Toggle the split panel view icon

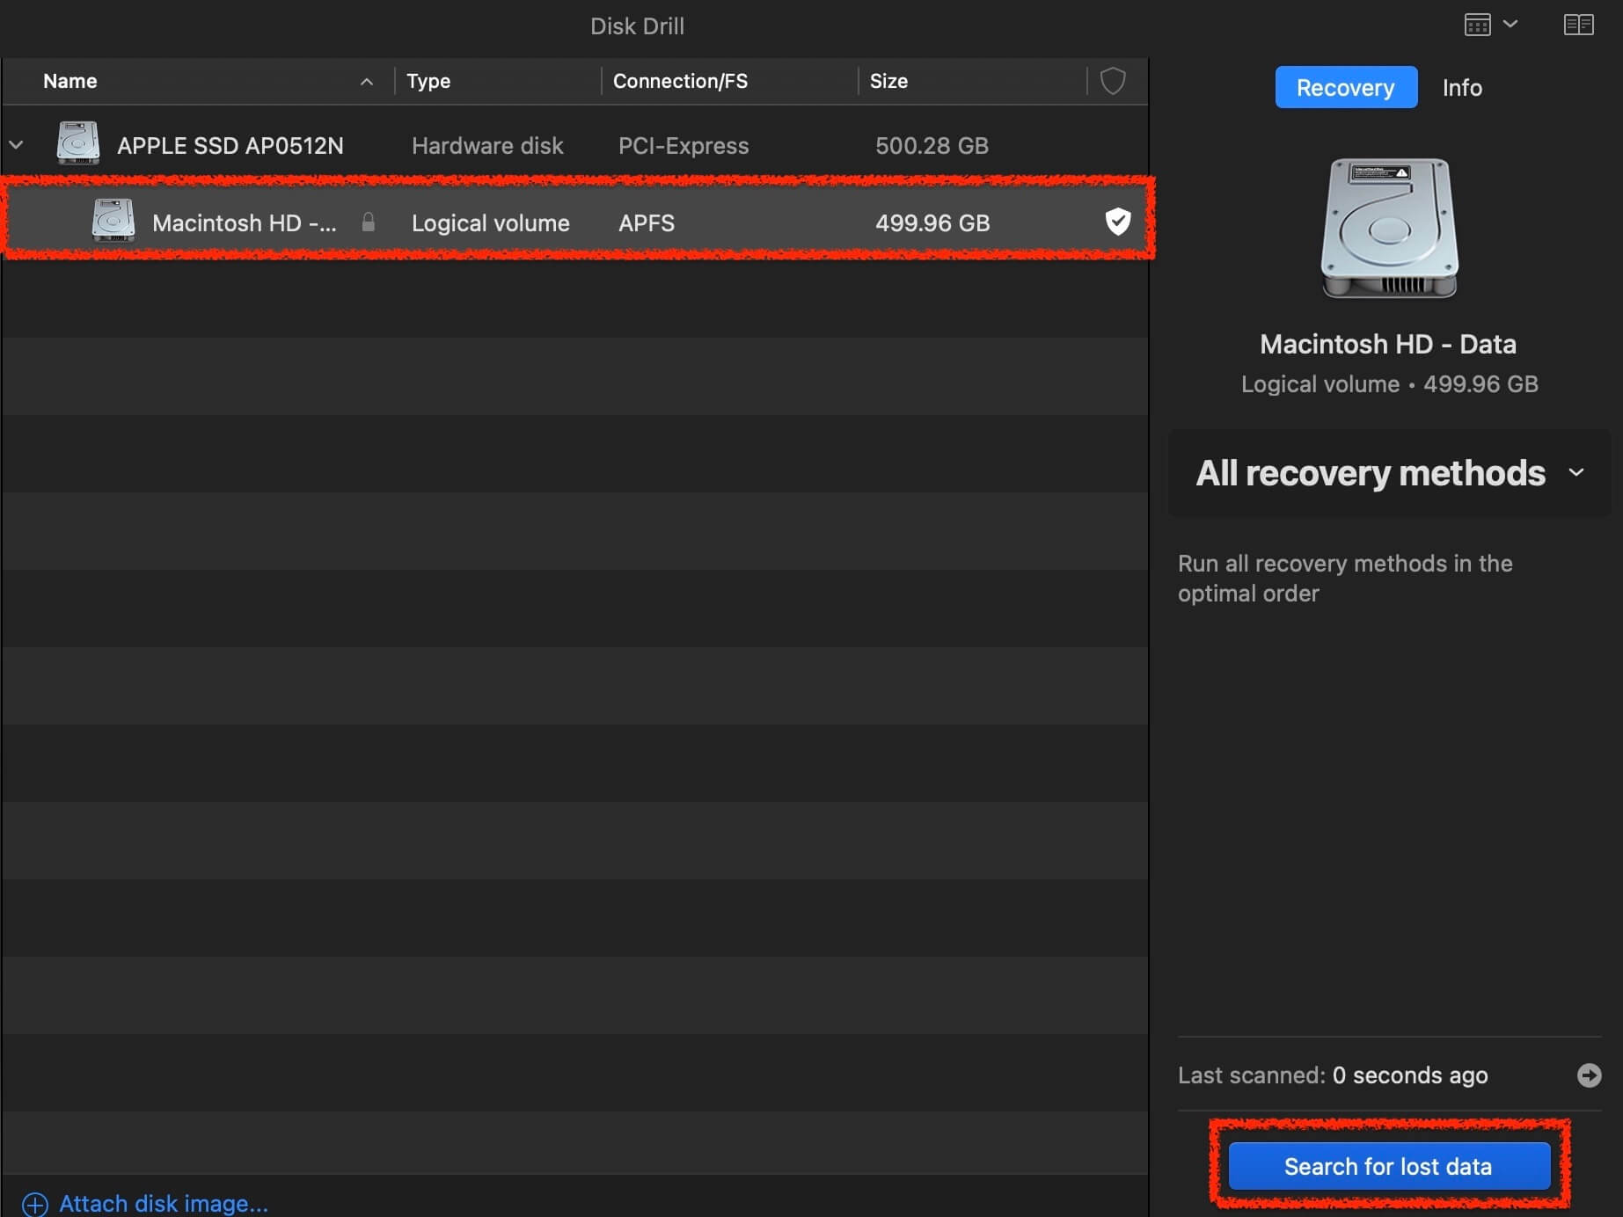click(x=1578, y=25)
